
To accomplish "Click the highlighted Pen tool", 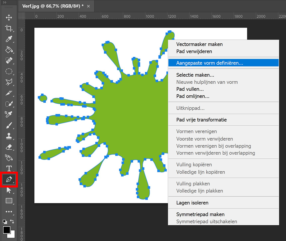I will pyautogui.click(x=9, y=179).
